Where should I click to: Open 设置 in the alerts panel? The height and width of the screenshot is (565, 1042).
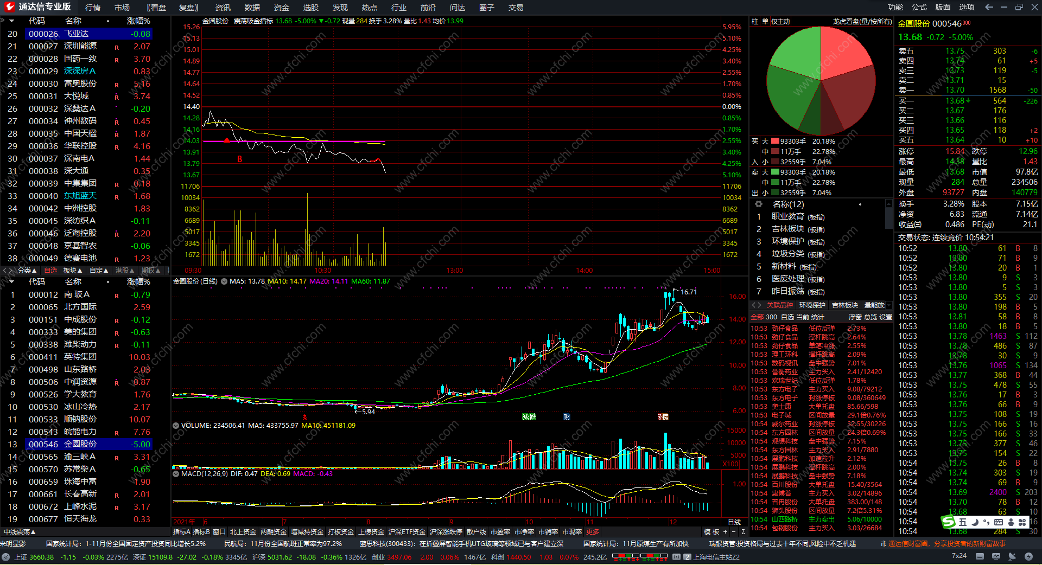pyautogui.click(x=886, y=317)
